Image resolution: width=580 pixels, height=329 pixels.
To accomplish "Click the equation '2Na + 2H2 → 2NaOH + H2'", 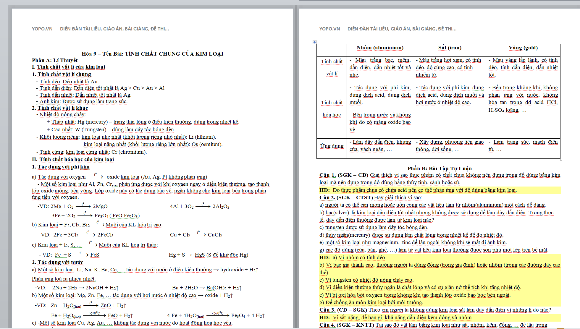I will (x=85, y=288).
